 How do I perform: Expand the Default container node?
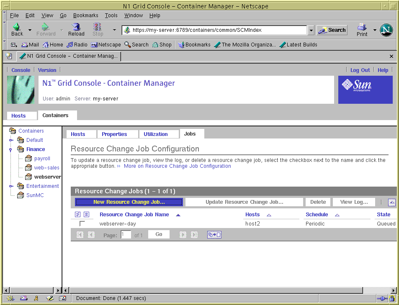pyautogui.click(x=11, y=140)
